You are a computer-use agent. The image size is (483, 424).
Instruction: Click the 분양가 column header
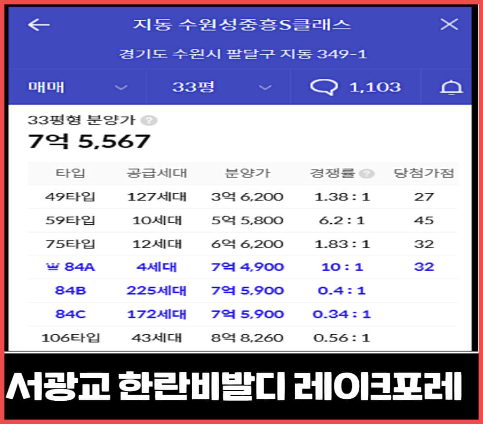247,173
